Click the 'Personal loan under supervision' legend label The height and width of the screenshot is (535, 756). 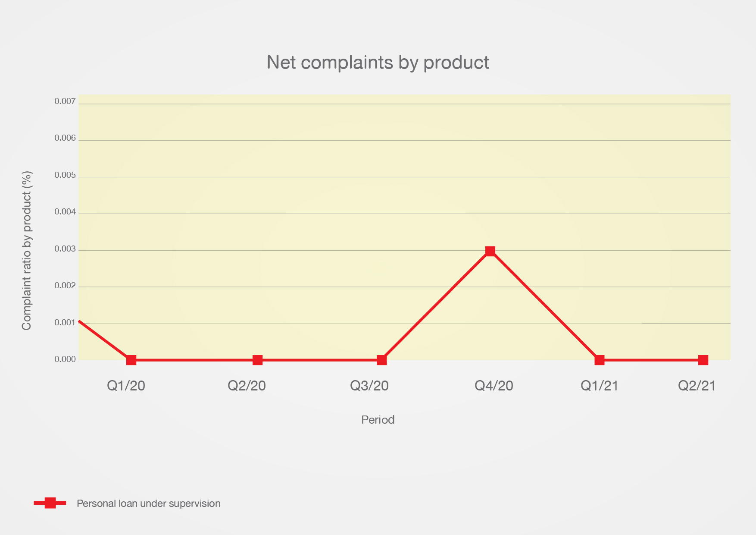148,504
